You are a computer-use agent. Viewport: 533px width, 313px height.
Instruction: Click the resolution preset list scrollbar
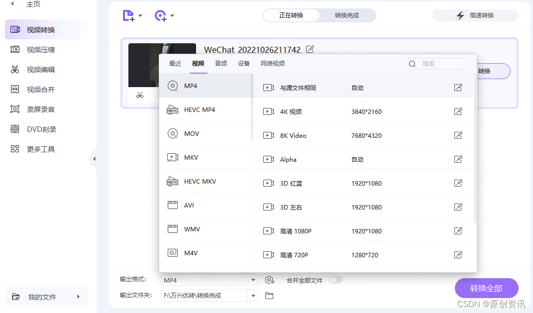pos(475,149)
